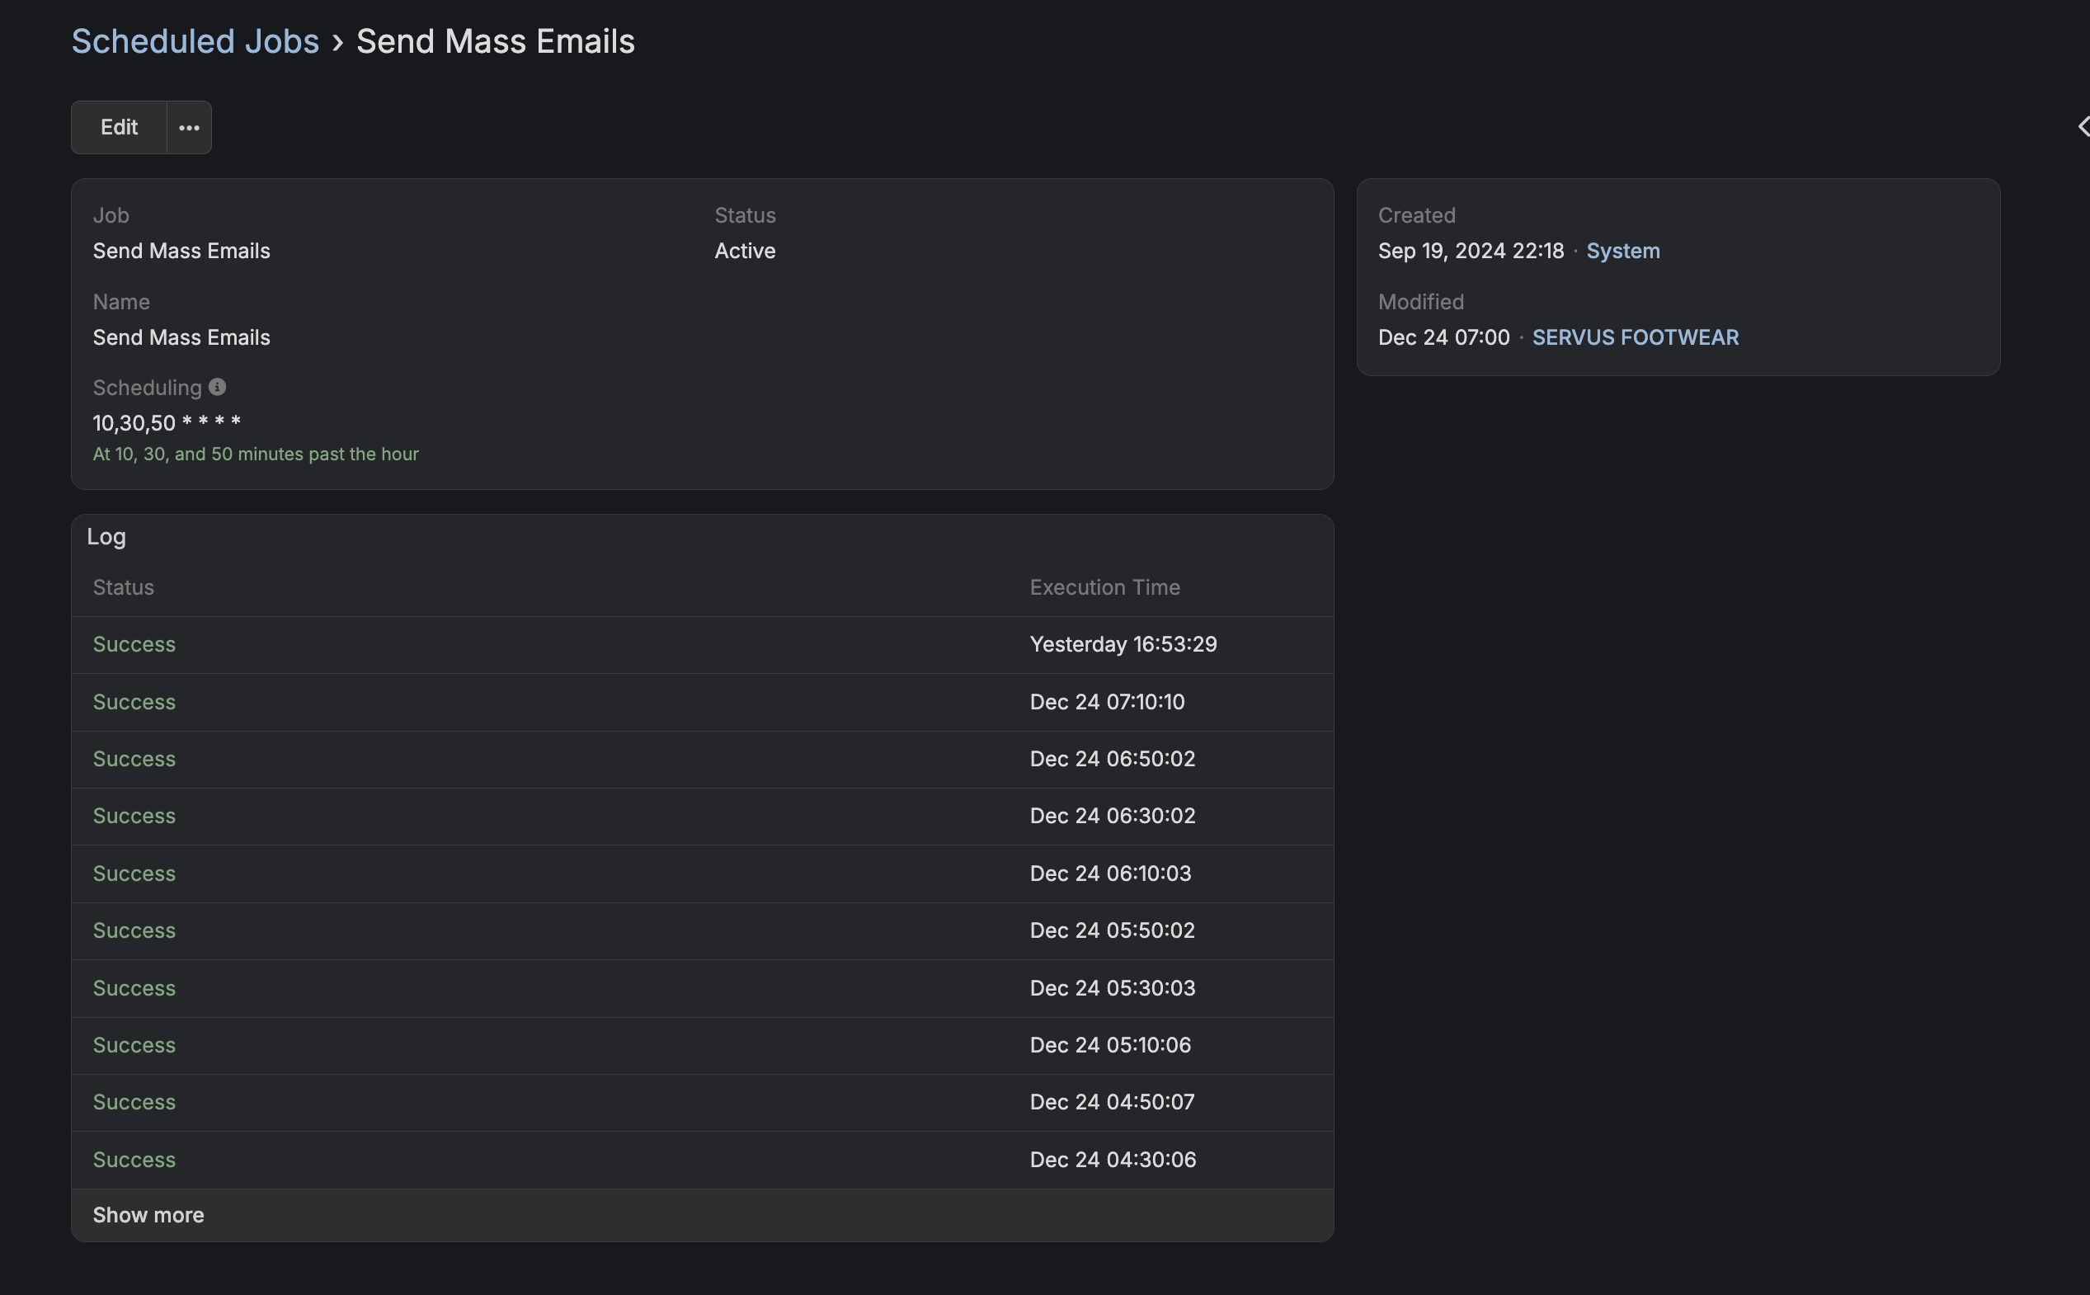The height and width of the screenshot is (1295, 2090).
Task: Click the Execution Time column header
Action: pos(1104,587)
